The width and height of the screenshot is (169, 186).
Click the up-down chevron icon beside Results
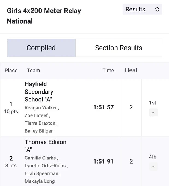[x=157, y=10]
